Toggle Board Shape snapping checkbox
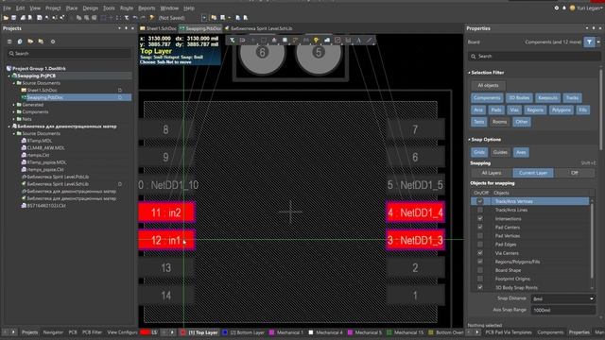 point(480,270)
